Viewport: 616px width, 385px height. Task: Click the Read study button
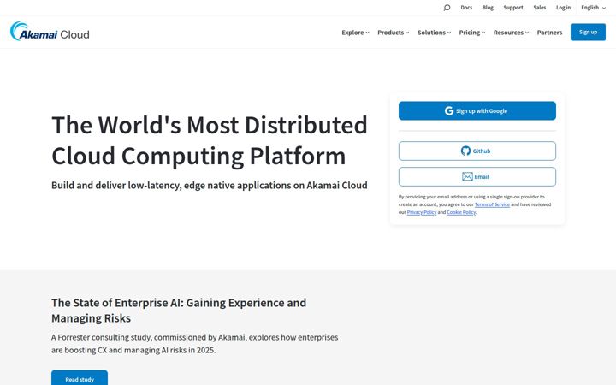80,379
